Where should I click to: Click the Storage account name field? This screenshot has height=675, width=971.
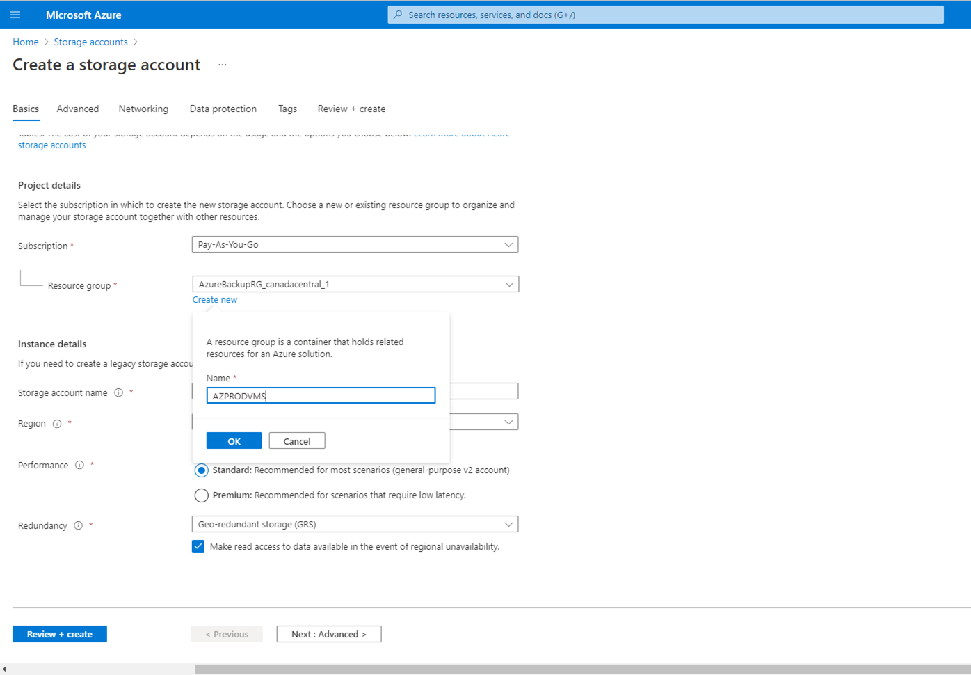click(x=483, y=391)
